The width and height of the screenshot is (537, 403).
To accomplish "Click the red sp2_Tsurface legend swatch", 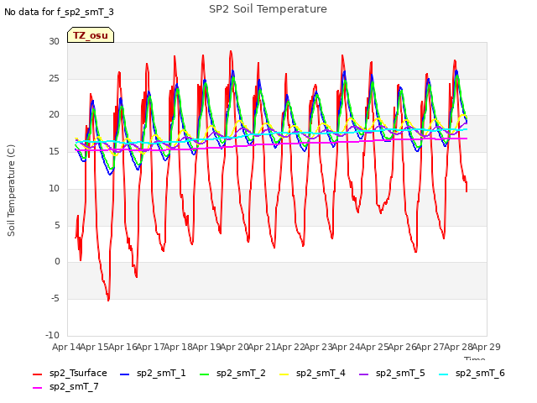I will pyautogui.click(x=37, y=374).
